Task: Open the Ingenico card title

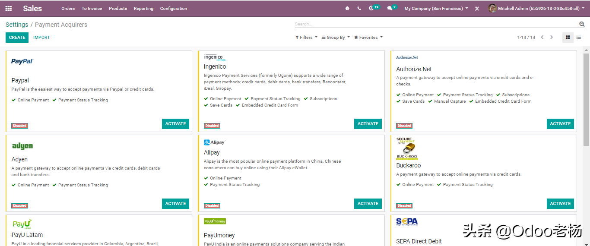Action: (215, 67)
